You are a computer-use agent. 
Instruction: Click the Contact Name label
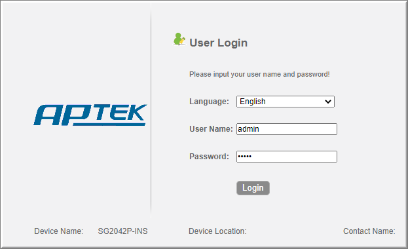(369, 231)
